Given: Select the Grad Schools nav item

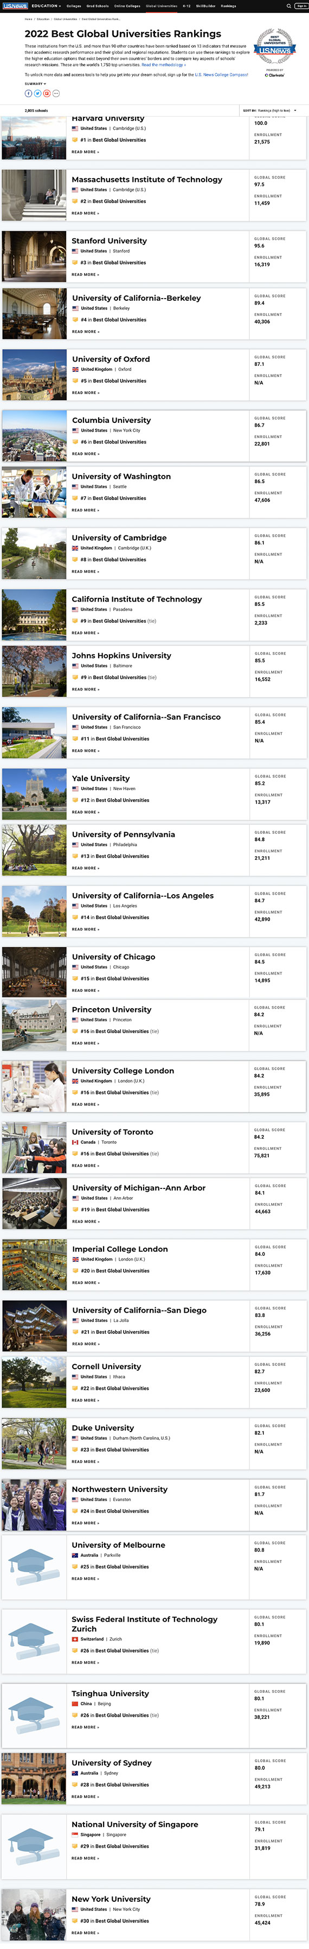Looking at the screenshot, I should (x=98, y=5).
